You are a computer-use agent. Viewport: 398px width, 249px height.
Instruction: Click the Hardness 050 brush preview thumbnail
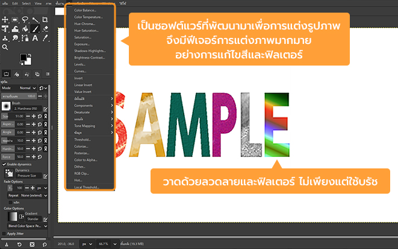(x=7, y=106)
